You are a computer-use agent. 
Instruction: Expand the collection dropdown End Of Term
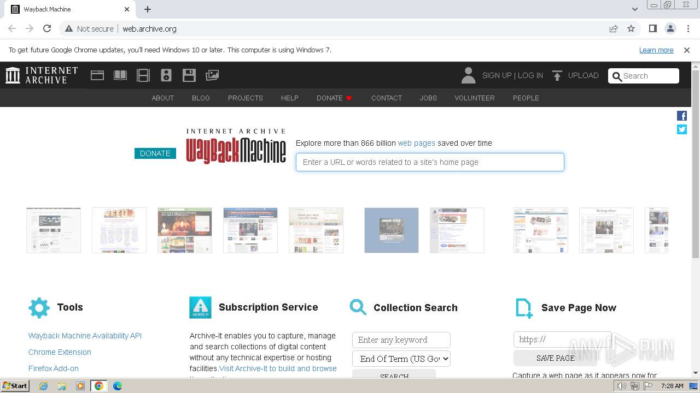401,359
